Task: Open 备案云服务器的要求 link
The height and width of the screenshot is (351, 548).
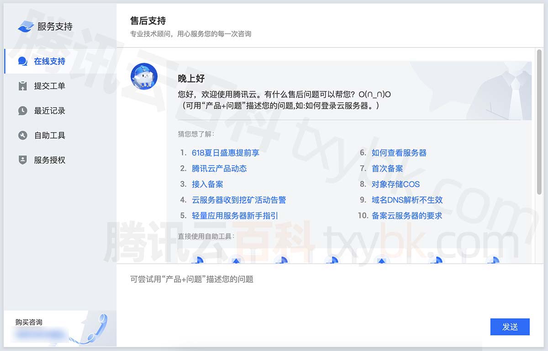Action: (407, 215)
